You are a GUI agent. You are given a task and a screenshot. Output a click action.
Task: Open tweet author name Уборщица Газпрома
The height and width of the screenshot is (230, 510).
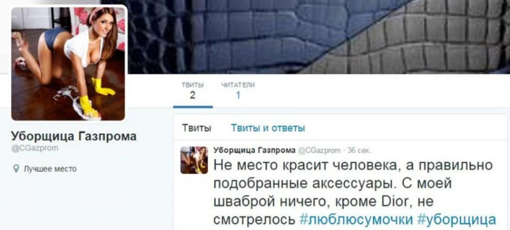tap(254, 150)
